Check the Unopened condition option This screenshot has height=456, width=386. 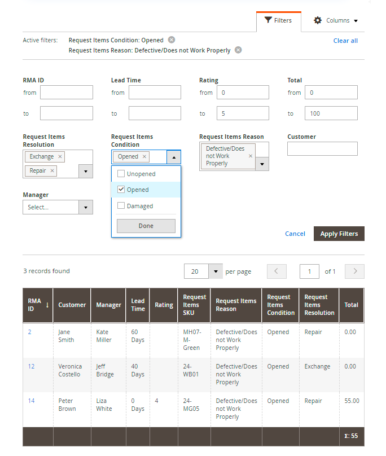(121, 174)
